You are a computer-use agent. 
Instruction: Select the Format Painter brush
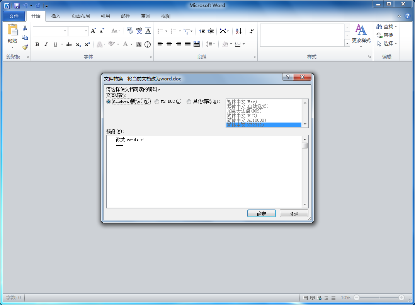coord(25,47)
